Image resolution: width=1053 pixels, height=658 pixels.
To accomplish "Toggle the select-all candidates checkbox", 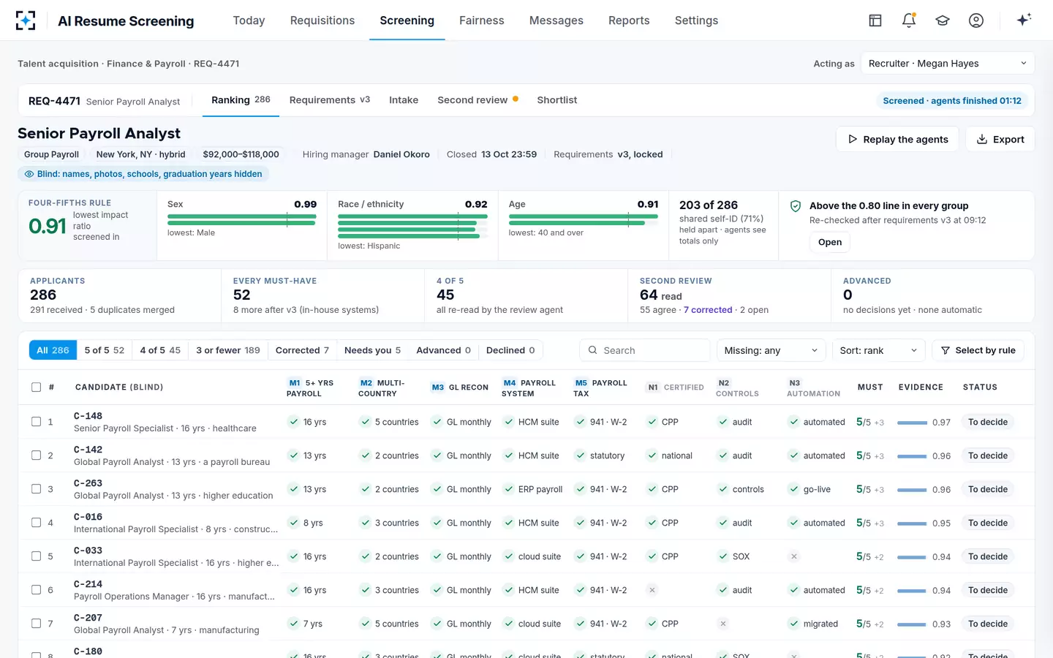I will click(36, 387).
